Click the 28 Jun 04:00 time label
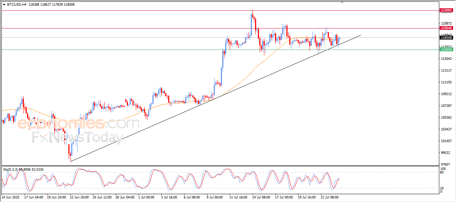Viewport: 456px width, 202px height. tap(125, 197)
